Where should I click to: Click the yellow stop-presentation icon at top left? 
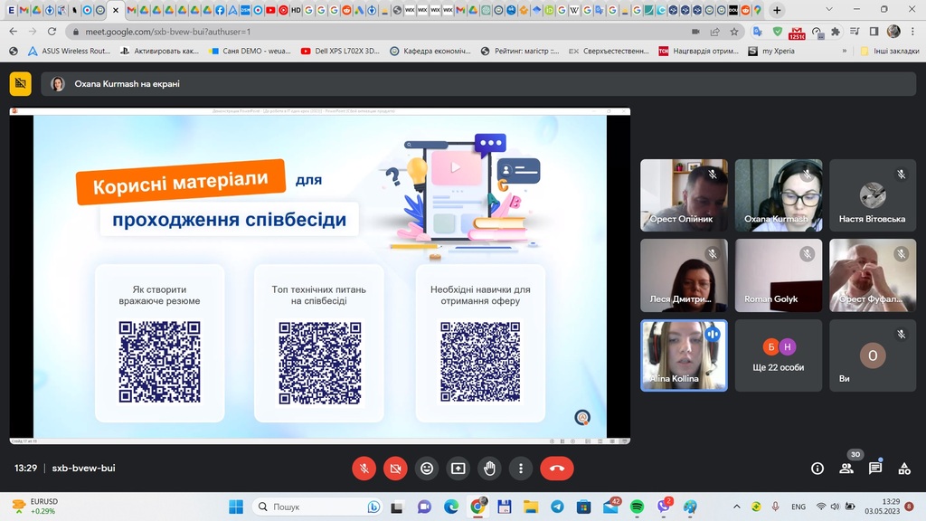tap(20, 84)
